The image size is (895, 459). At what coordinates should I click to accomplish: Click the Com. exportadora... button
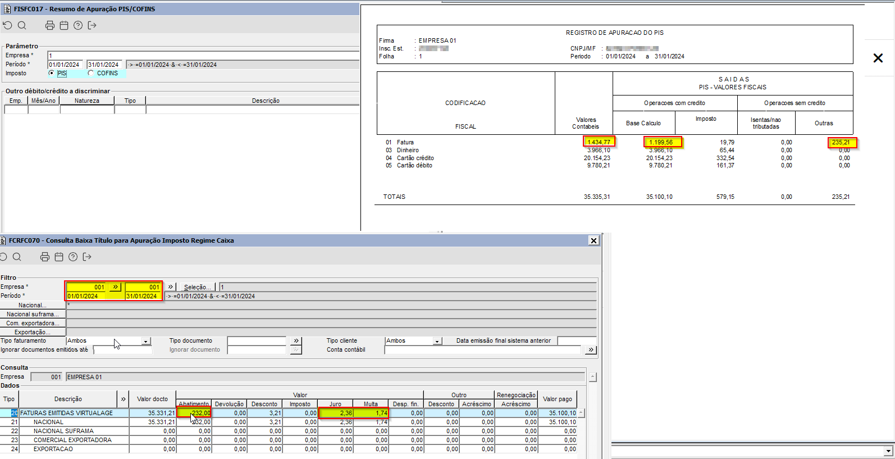(33, 323)
